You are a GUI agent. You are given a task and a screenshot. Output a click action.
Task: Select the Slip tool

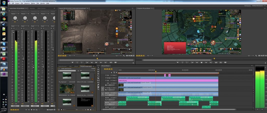[x=98, y=80]
